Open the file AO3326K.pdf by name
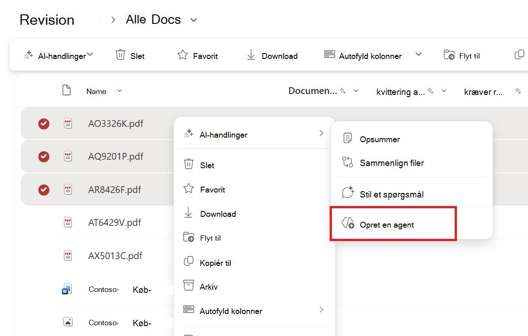Viewport: 528px width, 336px height. coord(116,124)
